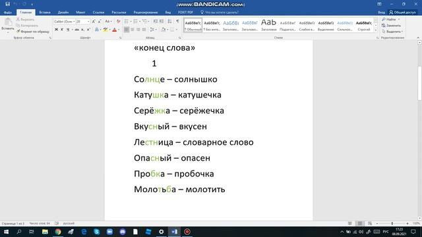The width and height of the screenshot is (422, 237).
Task: Apply bulleted list
Action: [x=127, y=22]
